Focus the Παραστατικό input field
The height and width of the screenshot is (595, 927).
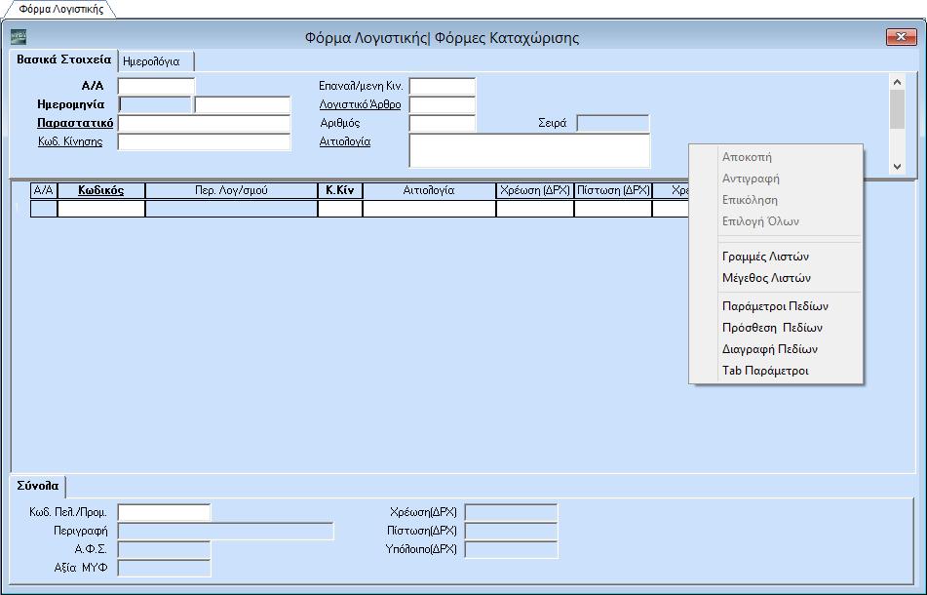[204, 123]
